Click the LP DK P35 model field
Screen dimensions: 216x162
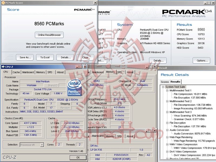click(110, 150)
